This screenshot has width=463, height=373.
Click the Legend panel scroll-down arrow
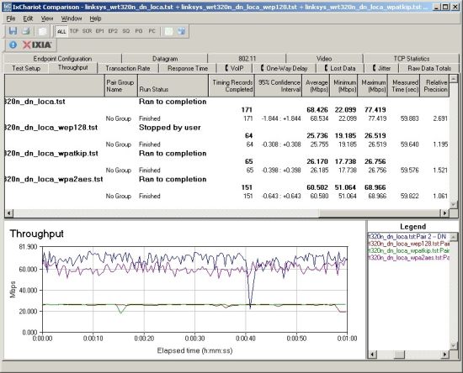(x=454, y=346)
